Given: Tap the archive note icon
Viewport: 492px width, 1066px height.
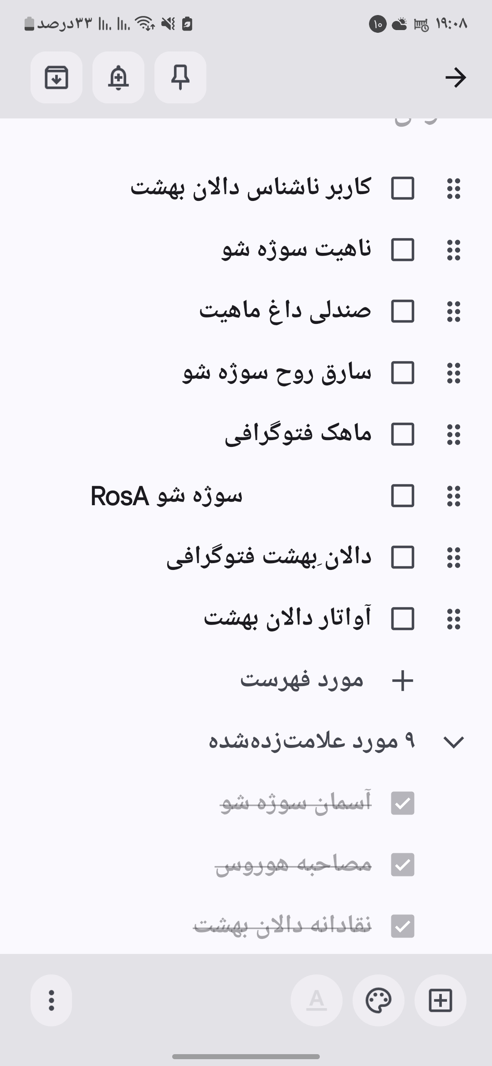Looking at the screenshot, I should pos(56,77).
